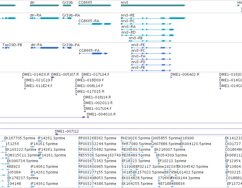Click the CG8665-RA transcript model

pos(95,24)
